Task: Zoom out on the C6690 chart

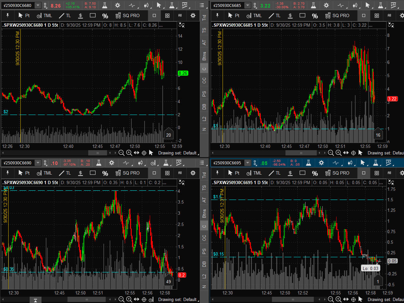Action: (121, 299)
